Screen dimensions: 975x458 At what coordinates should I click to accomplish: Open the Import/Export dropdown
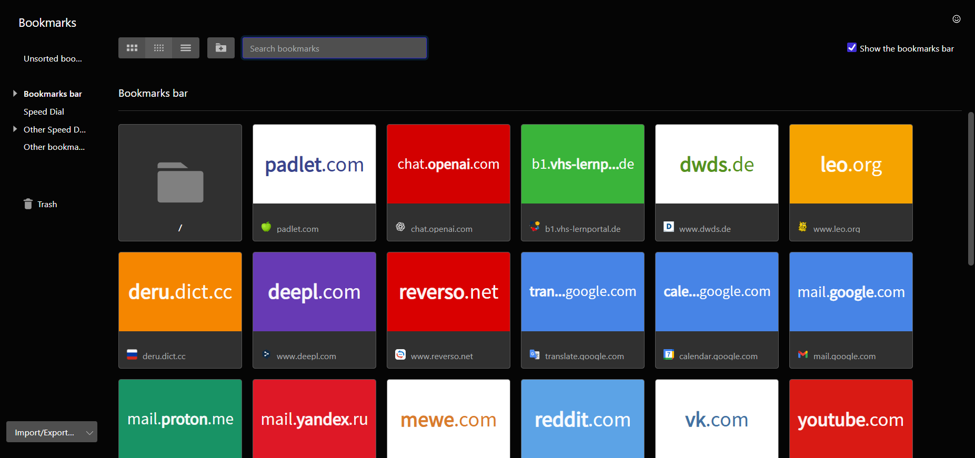click(52, 432)
